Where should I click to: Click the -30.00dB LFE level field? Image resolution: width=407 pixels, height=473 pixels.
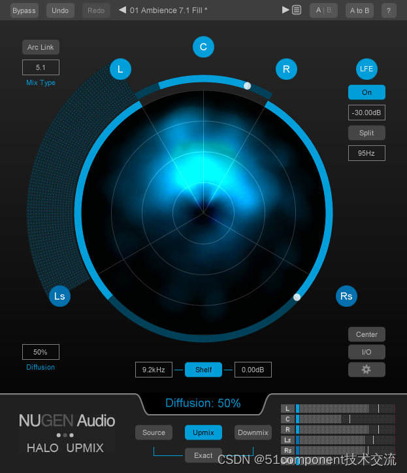(x=366, y=113)
